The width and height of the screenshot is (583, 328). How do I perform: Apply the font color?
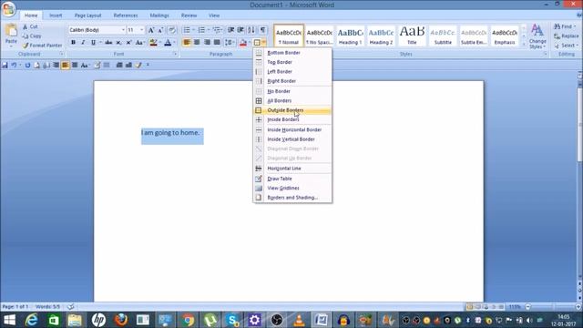coord(168,43)
